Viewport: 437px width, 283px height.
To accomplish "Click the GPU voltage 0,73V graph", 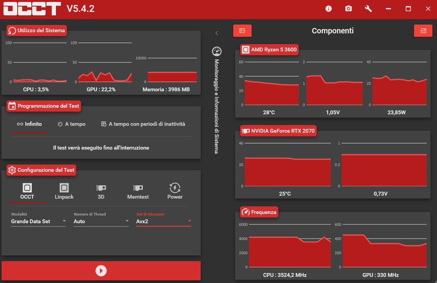I will 384,165.
